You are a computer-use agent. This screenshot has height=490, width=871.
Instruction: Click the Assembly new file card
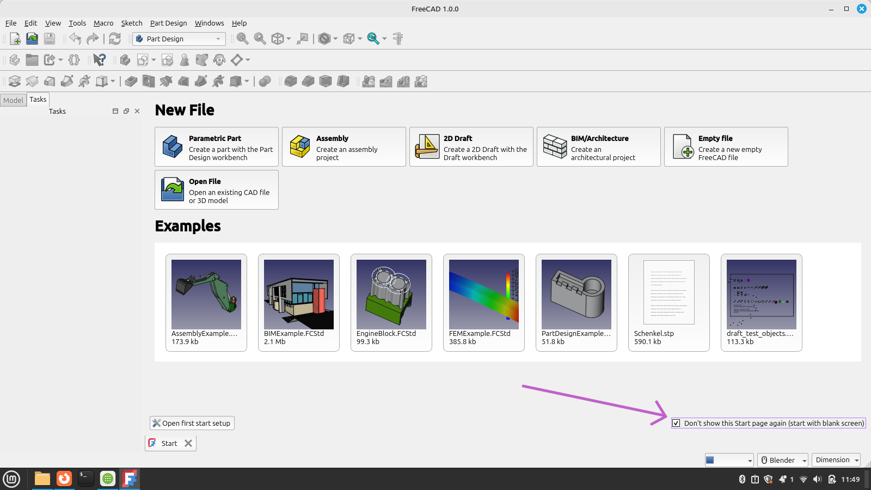pyautogui.click(x=344, y=147)
